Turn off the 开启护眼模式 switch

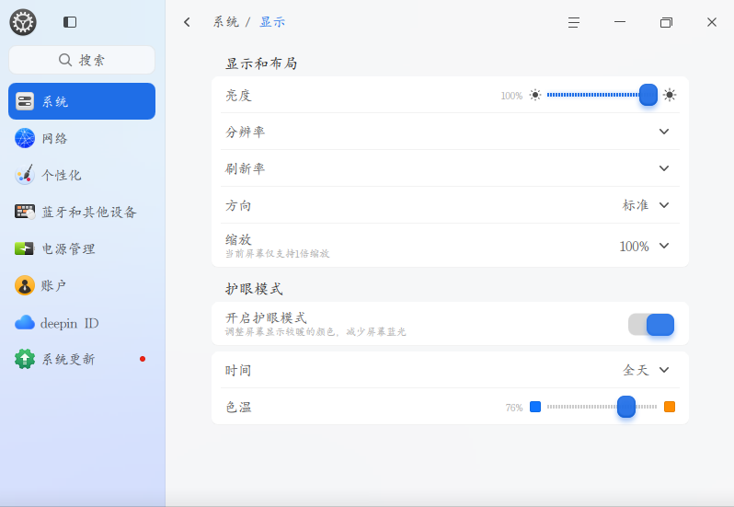click(x=651, y=325)
